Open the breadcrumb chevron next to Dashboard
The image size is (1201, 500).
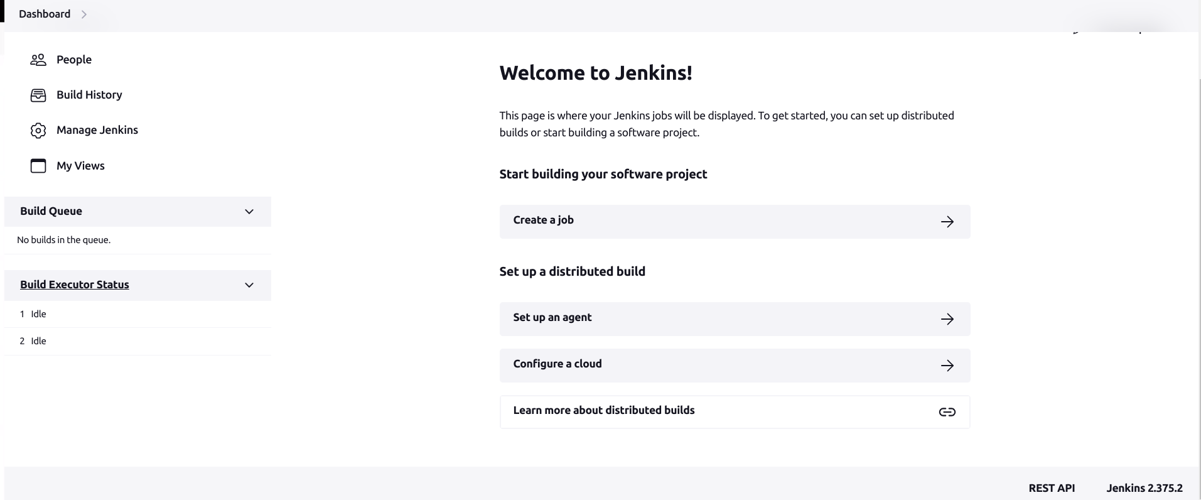[84, 14]
